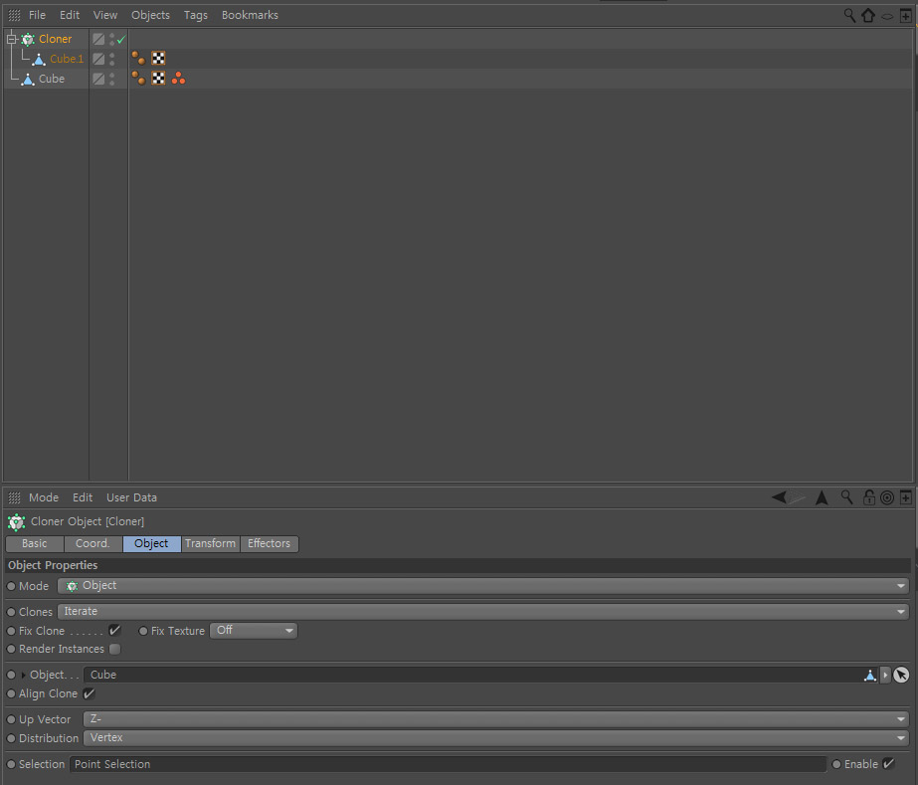This screenshot has height=785, width=918.
Task: Click the Selection field containing Point Selection
Action: click(448, 764)
